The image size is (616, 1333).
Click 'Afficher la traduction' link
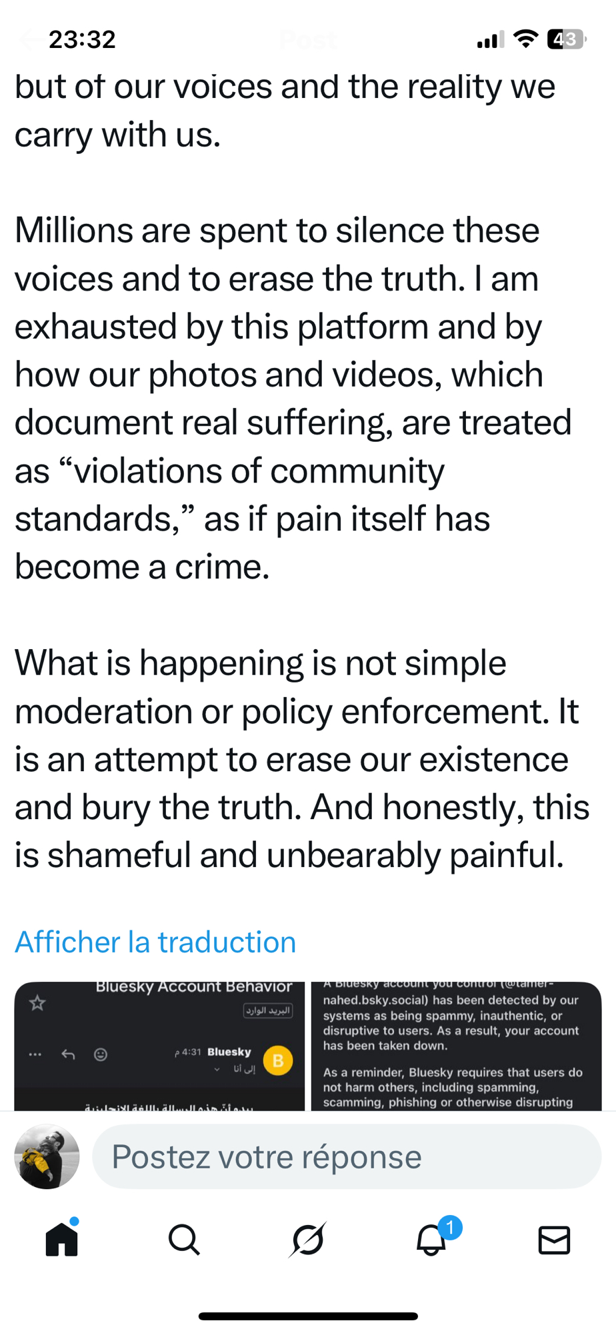[x=155, y=942]
